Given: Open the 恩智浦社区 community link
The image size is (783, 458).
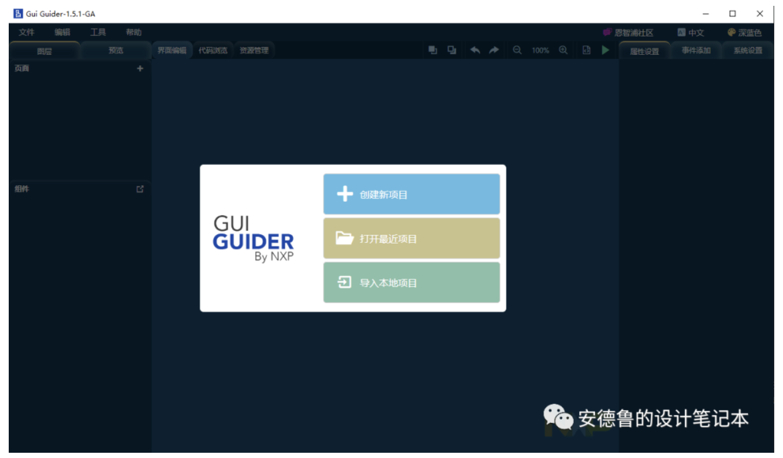Looking at the screenshot, I should pyautogui.click(x=628, y=33).
